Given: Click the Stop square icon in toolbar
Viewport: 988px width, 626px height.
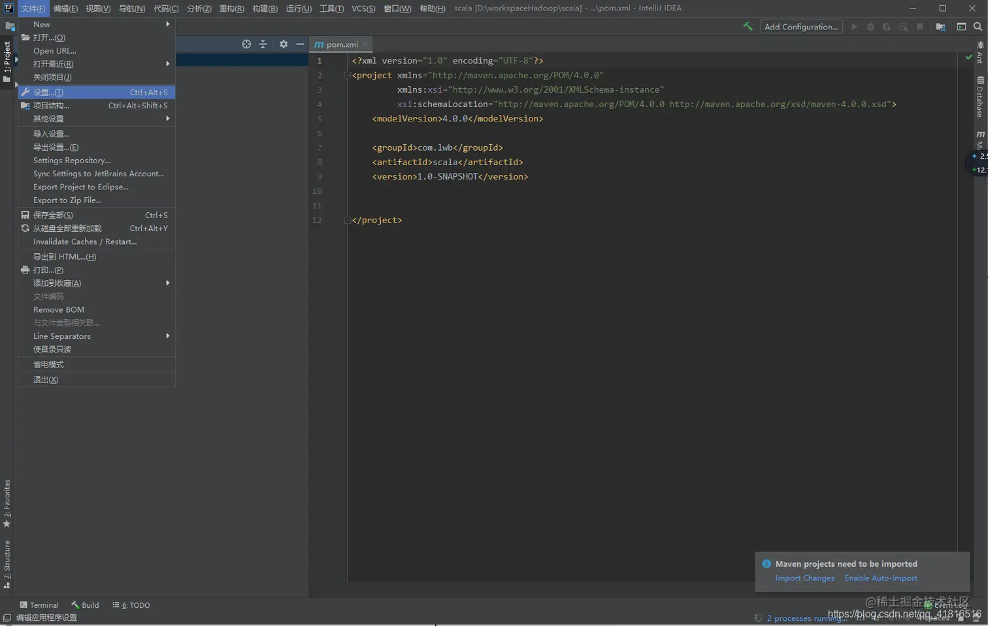Looking at the screenshot, I should coord(920,27).
